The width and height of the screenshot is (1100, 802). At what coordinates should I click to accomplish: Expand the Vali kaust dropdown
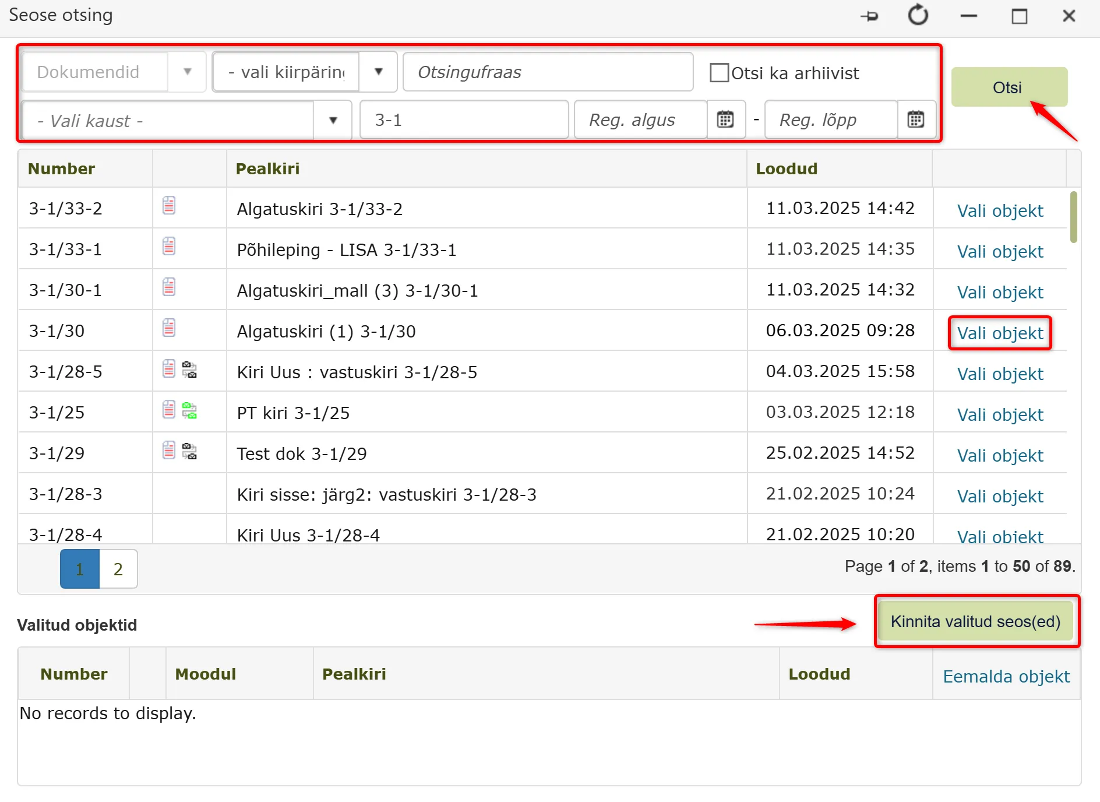[x=333, y=121]
